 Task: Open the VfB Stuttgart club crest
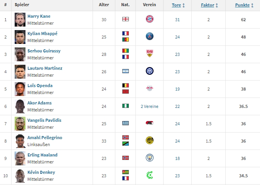click(150, 54)
